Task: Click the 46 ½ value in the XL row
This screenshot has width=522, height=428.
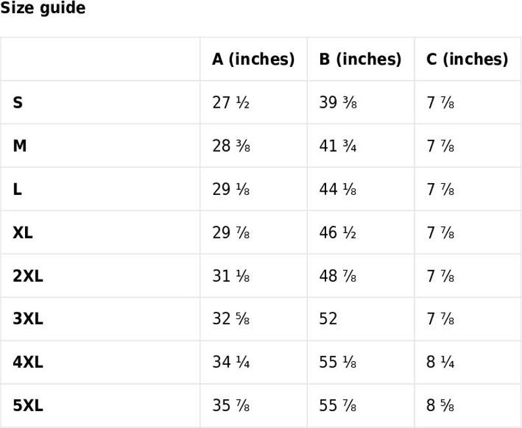Action: [x=337, y=232]
